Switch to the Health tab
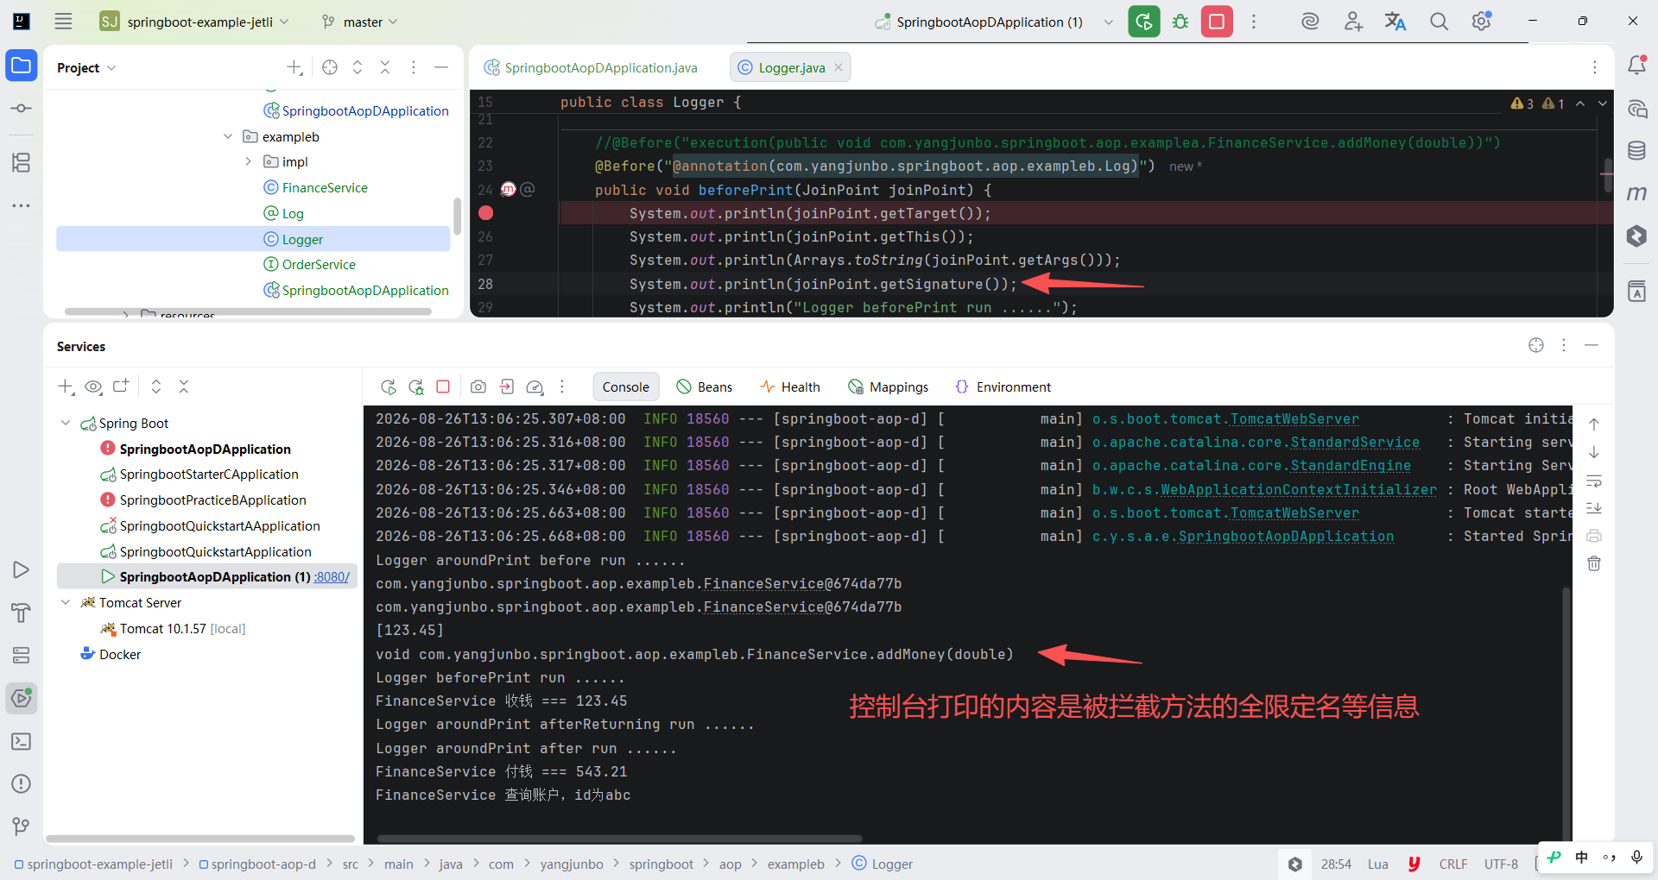This screenshot has width=1658, height=880. [x=790, y=387]
